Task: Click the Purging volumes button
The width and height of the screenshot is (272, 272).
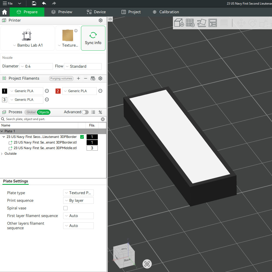Action: 61,78
